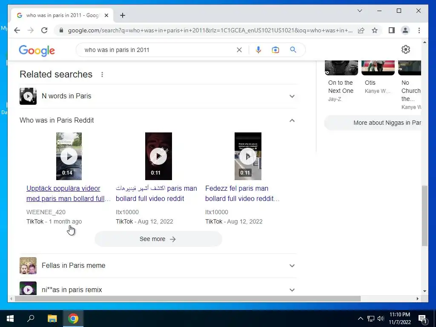
Task: Go back to the previous page
Action: point(17,30)
